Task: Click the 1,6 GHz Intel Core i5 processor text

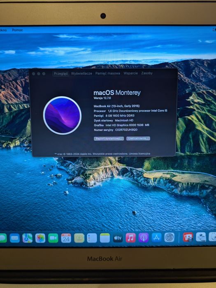Action: tap(137, 111)
